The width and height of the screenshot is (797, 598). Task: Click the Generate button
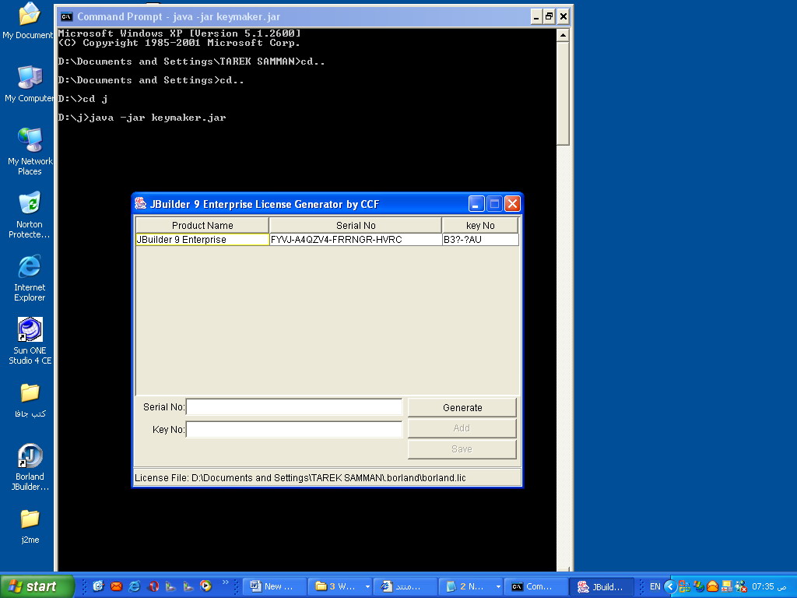[x=462, y=408]
